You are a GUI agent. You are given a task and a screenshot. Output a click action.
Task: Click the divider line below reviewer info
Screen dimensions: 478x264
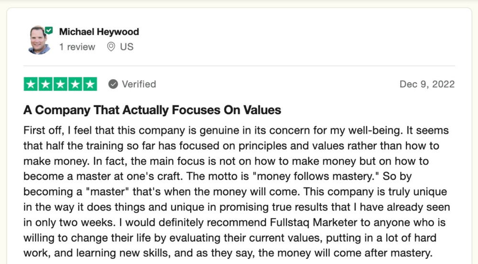point(239,66)
